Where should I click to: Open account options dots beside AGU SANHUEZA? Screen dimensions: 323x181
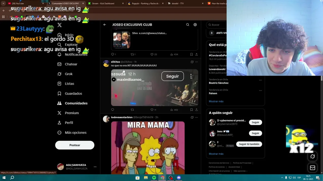coord(95,167)
